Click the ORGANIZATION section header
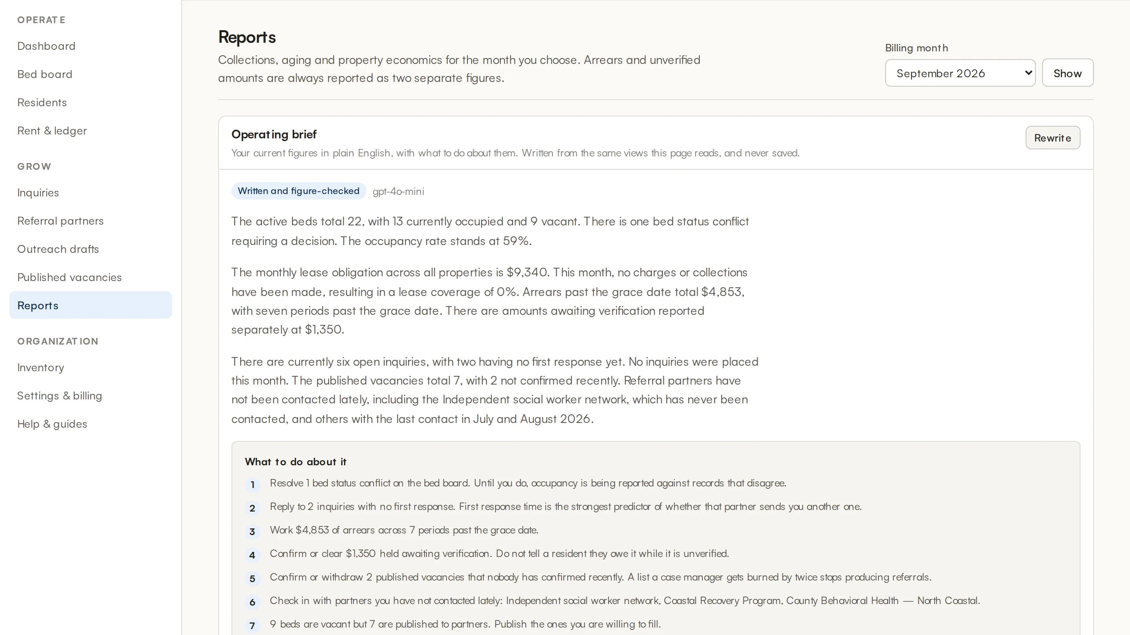1130x635 pixels. click(58, 341)
